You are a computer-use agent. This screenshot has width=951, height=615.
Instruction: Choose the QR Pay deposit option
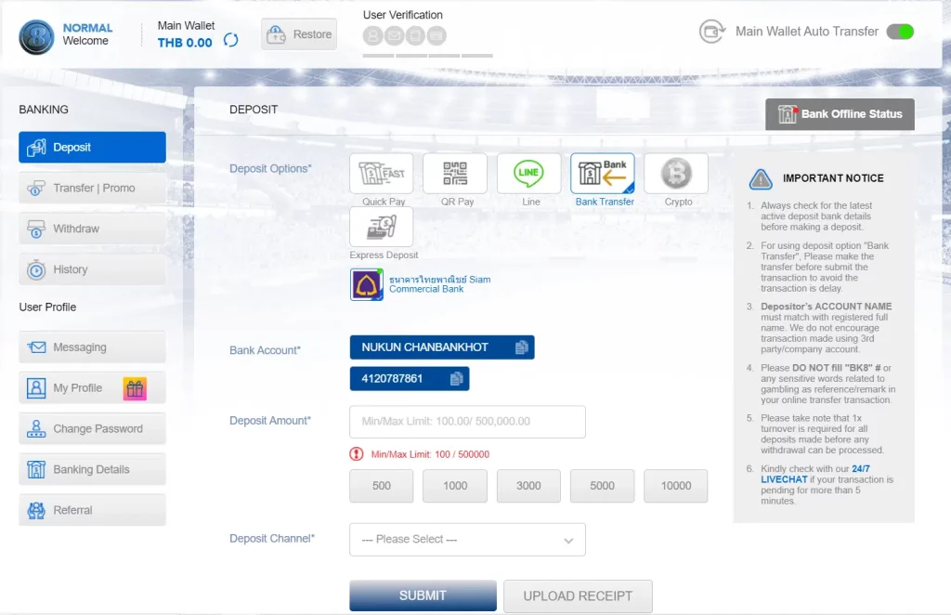click(x=455, y=174)
